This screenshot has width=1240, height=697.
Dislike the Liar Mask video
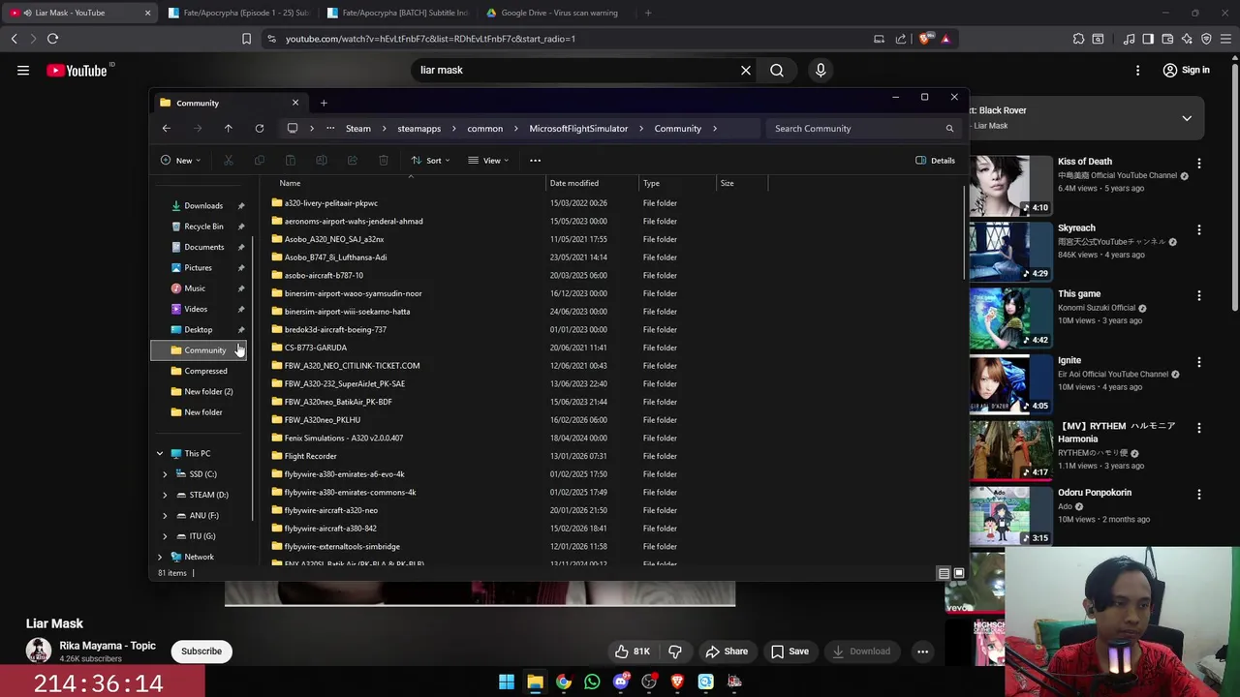[x=675, y=652]
